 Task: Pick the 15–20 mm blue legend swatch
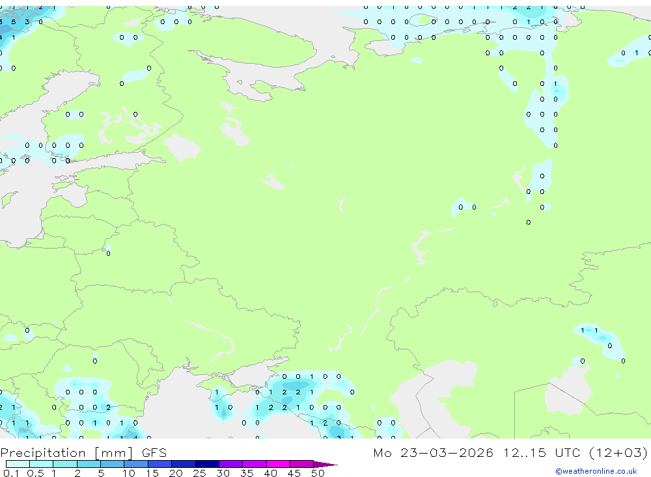160,464
